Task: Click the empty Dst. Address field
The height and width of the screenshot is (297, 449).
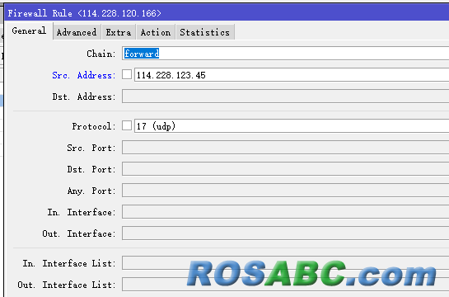Action: point(286,97)
